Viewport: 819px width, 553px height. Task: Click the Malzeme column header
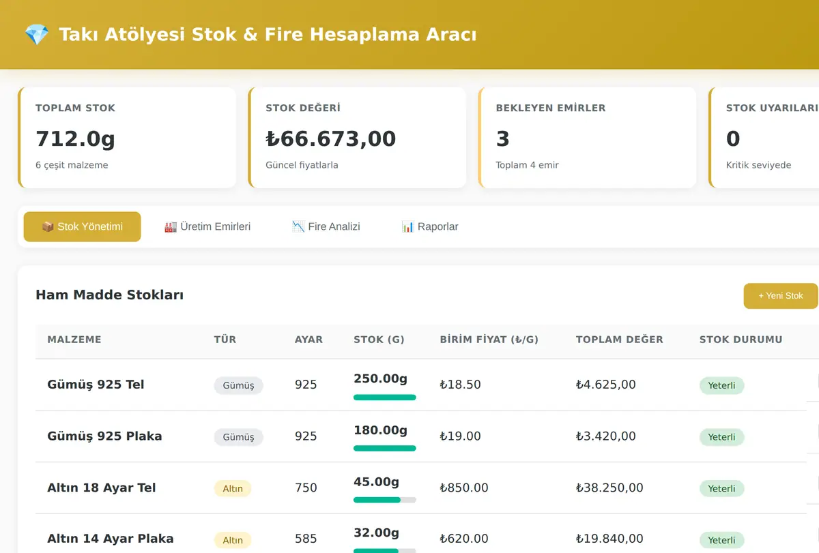coord(74,340)
